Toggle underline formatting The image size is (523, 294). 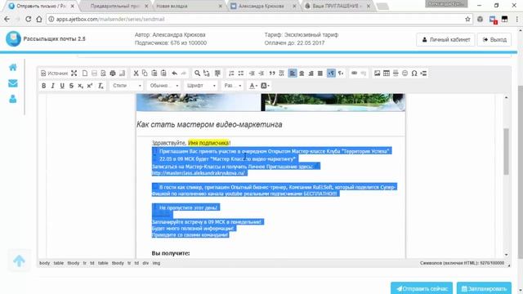coord(62,86)
